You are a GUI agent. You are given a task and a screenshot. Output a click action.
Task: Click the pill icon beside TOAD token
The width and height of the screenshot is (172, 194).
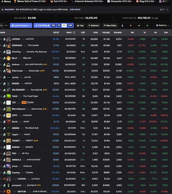[x=4, y=96]
